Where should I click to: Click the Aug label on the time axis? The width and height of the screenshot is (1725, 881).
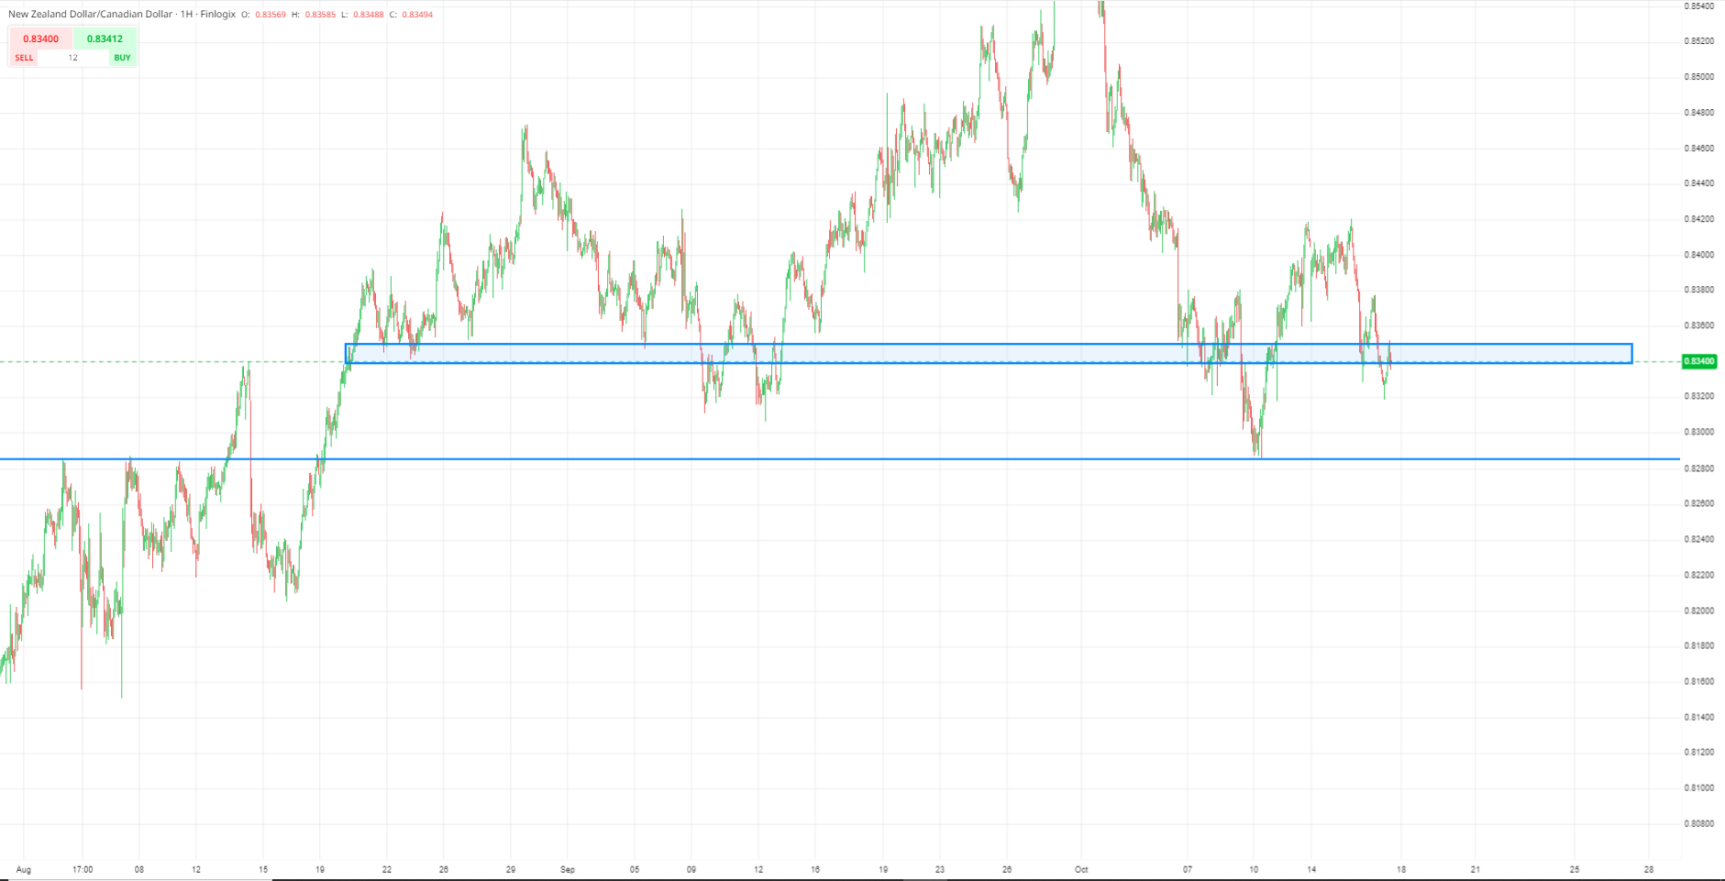(24, 869)
